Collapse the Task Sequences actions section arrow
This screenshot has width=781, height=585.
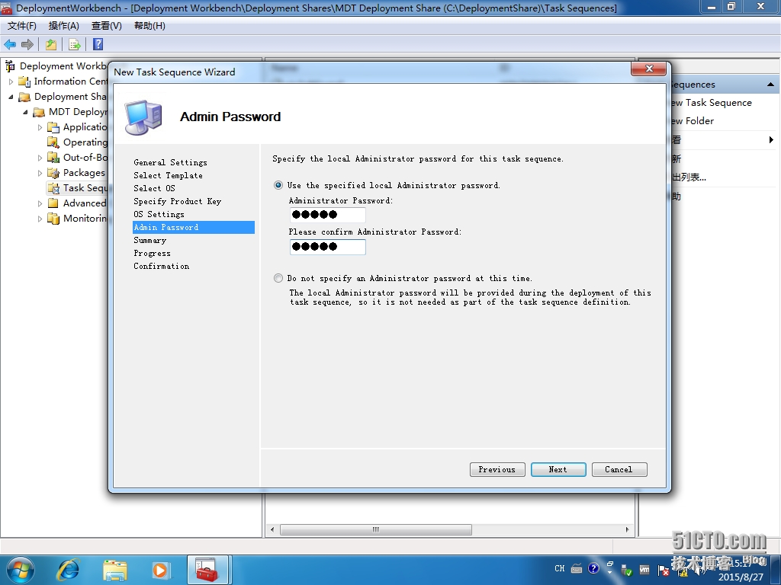[x=770, y=85]
